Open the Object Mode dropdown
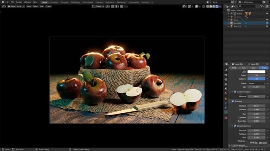Screen dimensions: 270x151 click(x=16, y=6)
